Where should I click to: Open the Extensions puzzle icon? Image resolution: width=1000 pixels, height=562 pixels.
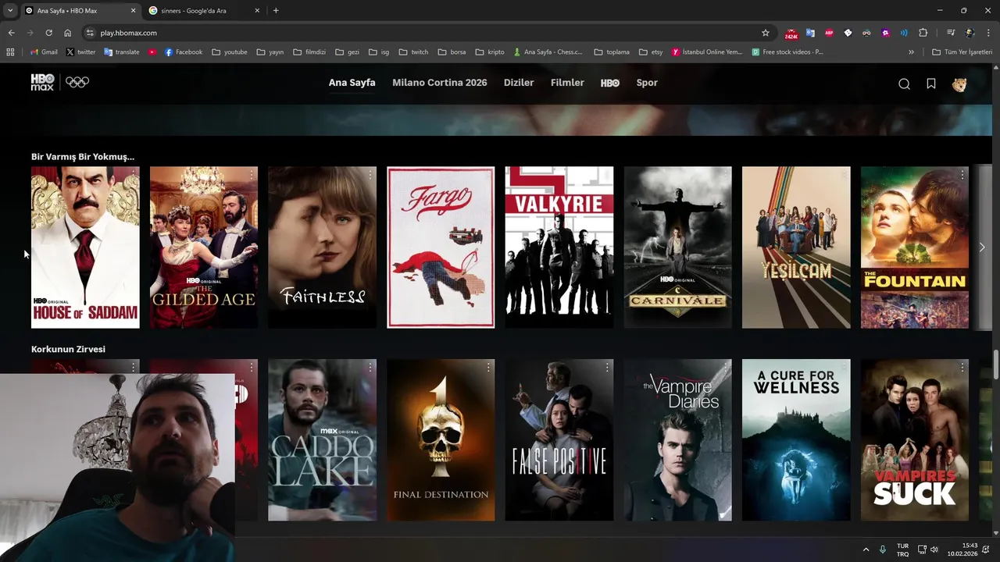pyautogui.click(x=923, y=33)
